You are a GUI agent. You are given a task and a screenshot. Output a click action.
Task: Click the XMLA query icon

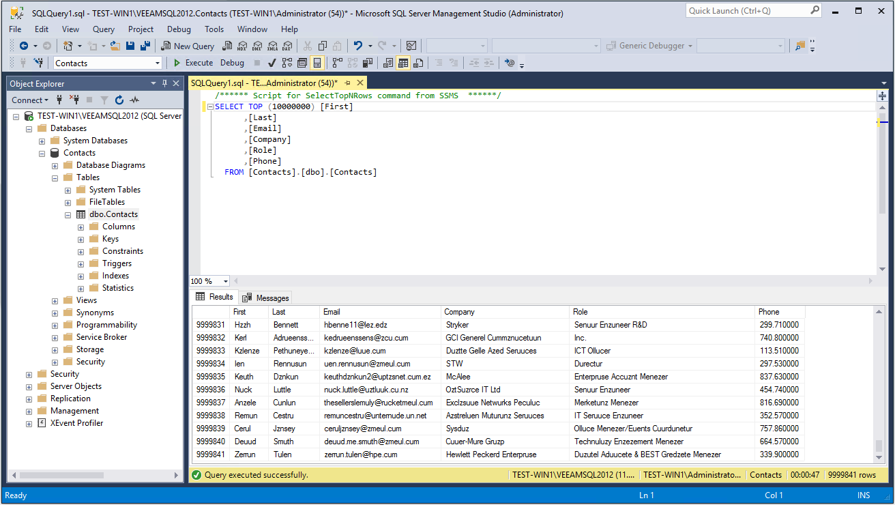[272, 46]
